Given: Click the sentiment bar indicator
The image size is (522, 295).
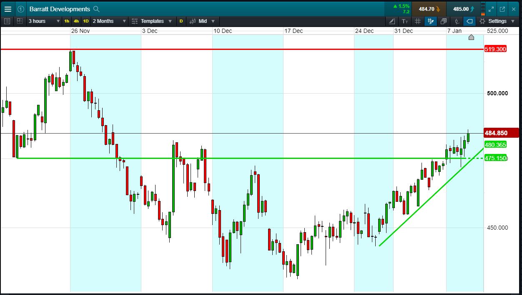Looking at the screenshot, I should click(483, 9).
